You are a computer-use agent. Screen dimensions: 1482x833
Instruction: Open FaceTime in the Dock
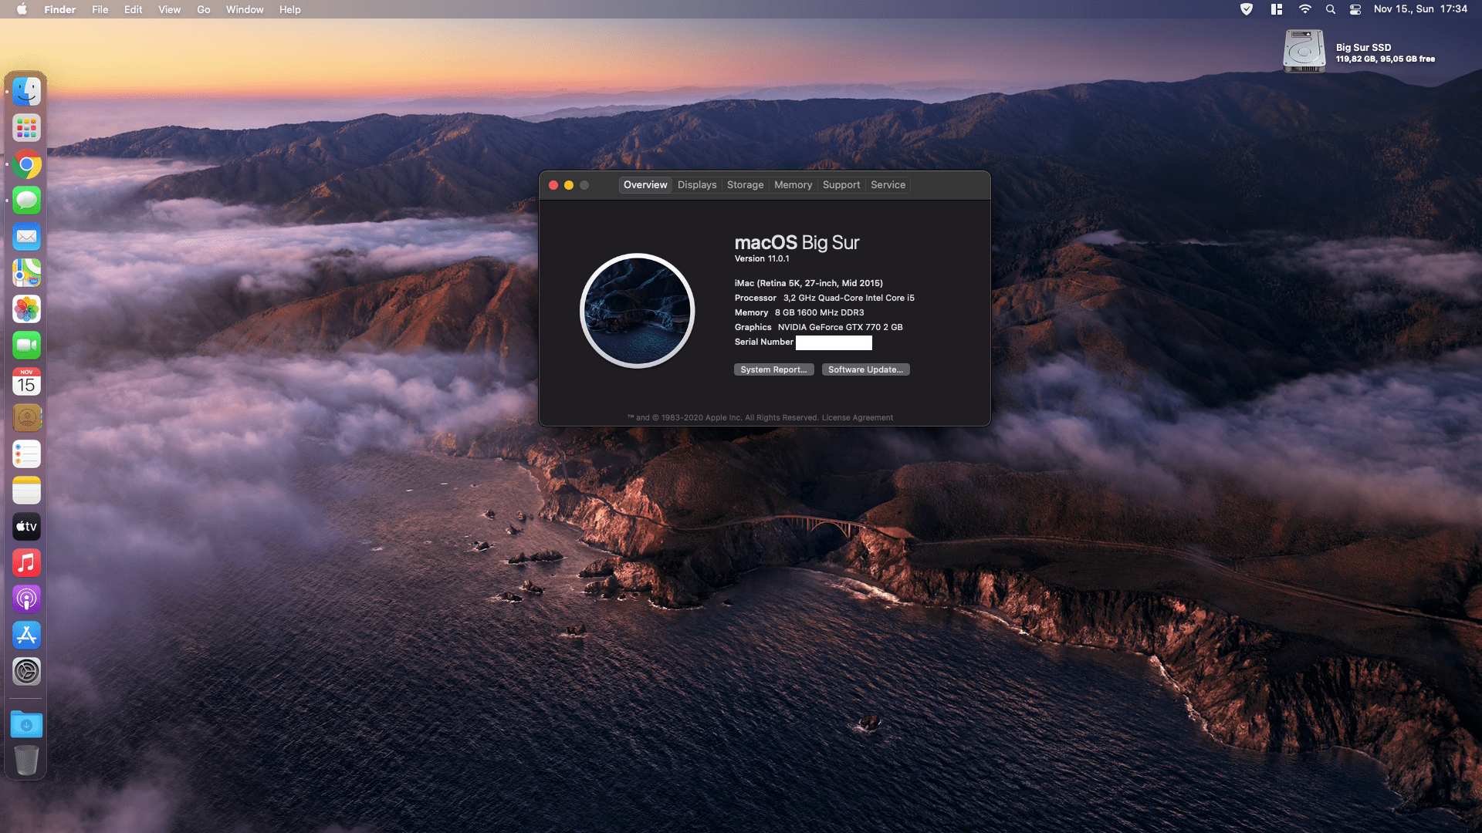coord(26,346)
